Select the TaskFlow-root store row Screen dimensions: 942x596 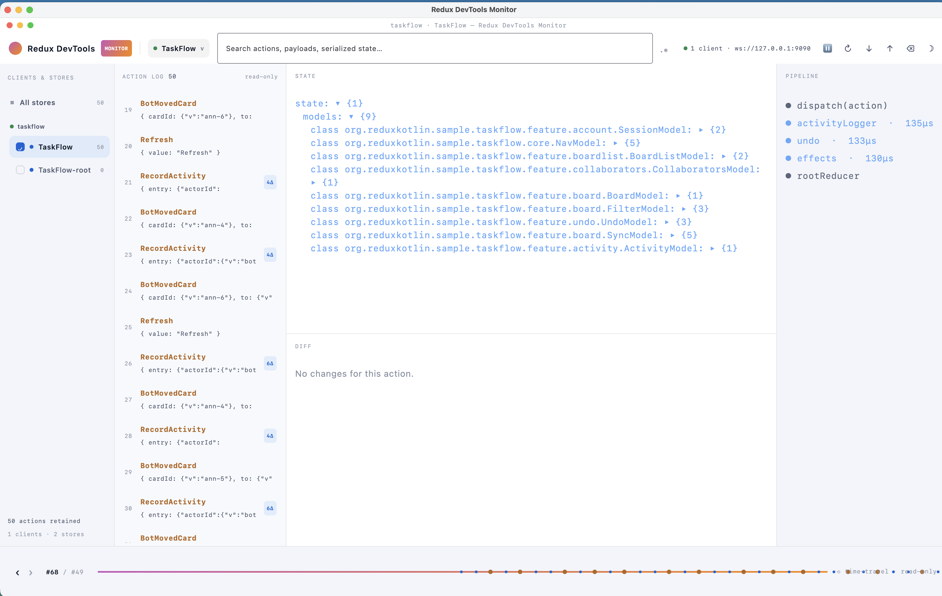[59, 170]
